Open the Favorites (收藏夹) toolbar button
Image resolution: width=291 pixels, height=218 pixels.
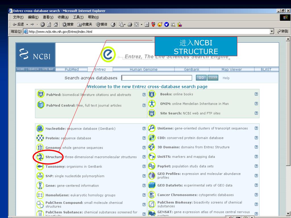[x=85, y=24]
